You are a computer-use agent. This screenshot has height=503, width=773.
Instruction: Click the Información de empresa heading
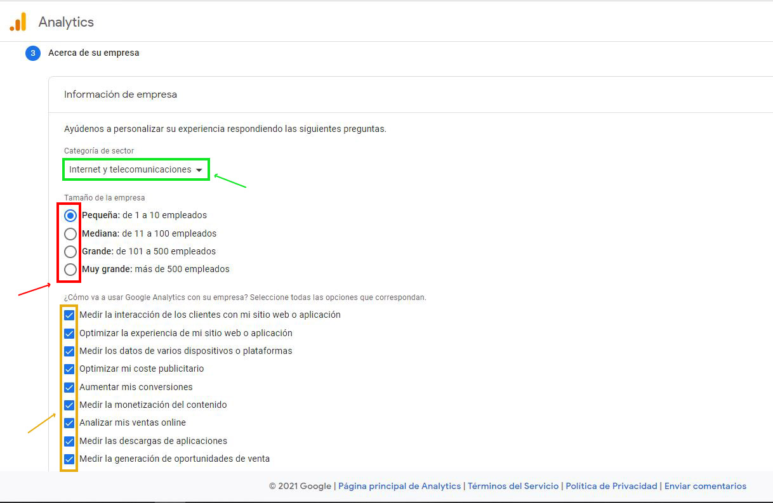coord(121,95)
